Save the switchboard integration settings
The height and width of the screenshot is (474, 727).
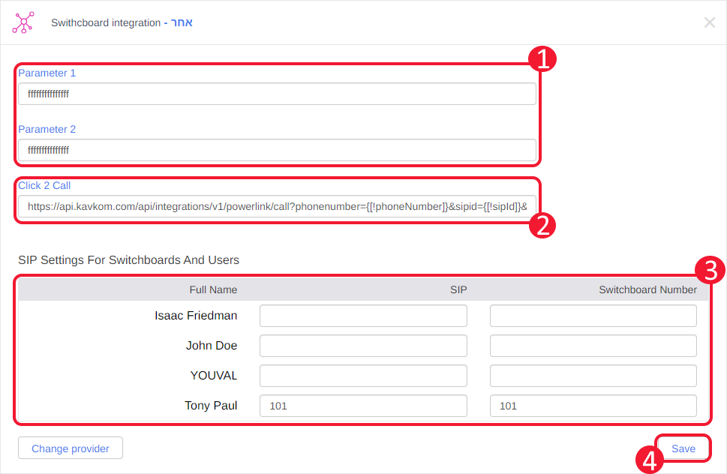point(683,448)
